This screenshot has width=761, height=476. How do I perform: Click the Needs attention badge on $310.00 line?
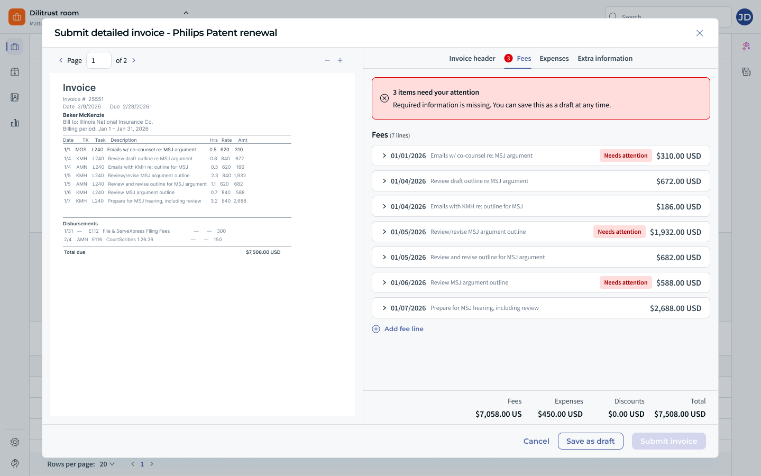click(x=626, y=155)
